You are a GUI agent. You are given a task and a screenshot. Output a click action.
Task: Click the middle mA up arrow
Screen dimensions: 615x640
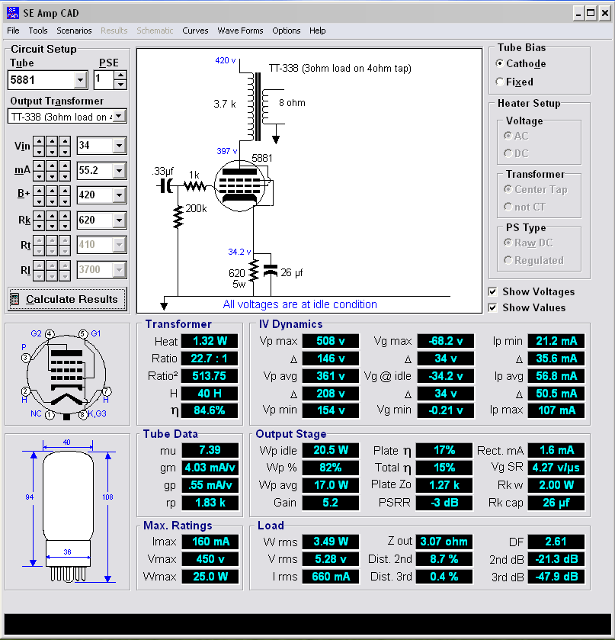[x=52, y=166]
